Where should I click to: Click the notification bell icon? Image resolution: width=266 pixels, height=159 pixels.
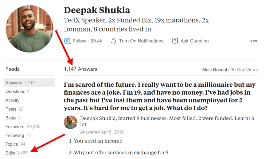(x=114, y=41)
